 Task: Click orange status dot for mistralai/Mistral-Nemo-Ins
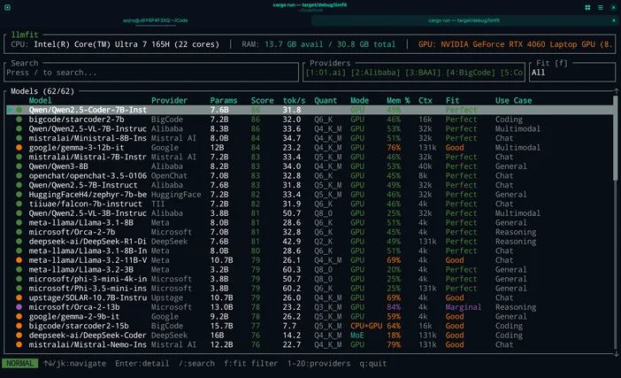coord(19,345)
